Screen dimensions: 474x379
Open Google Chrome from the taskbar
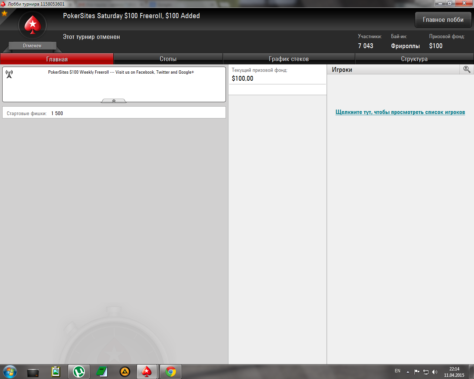click(171, 372)
